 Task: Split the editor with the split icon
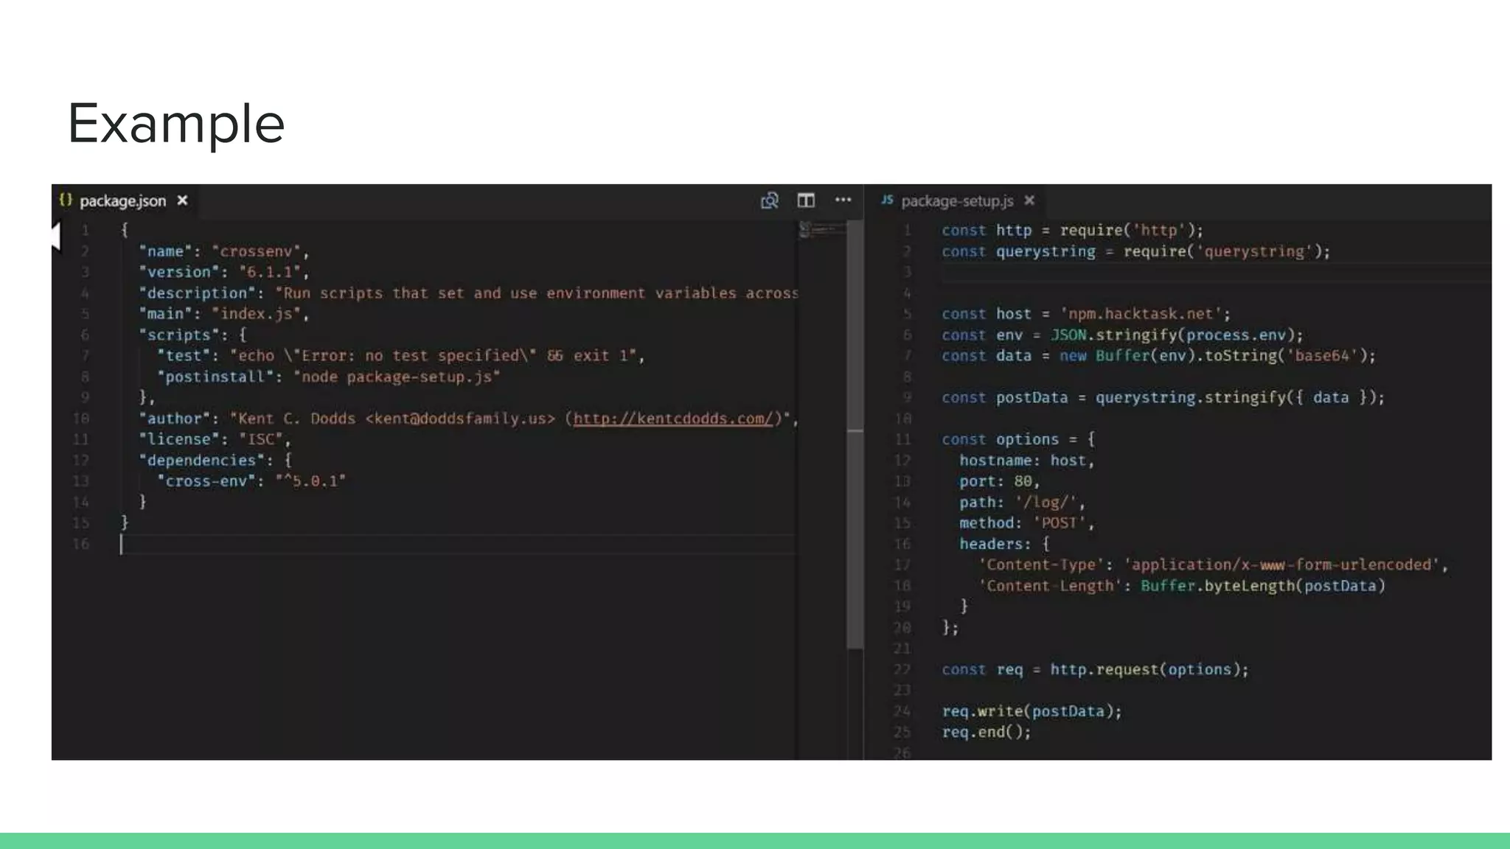806,200
